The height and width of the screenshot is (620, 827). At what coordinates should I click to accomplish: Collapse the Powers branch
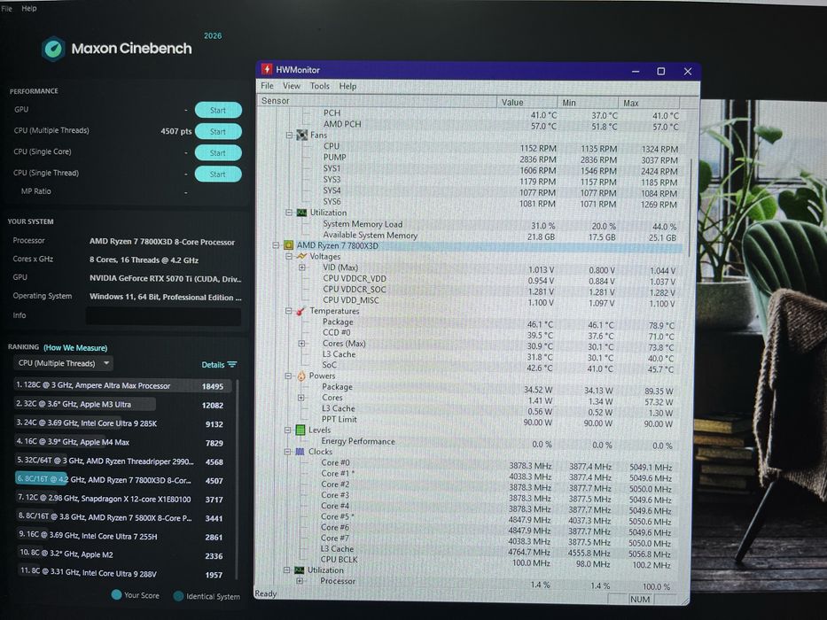(x=288, y=376)
